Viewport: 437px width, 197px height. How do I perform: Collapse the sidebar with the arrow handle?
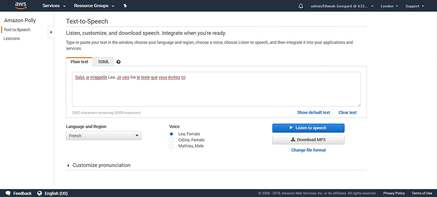coord(51,32)
